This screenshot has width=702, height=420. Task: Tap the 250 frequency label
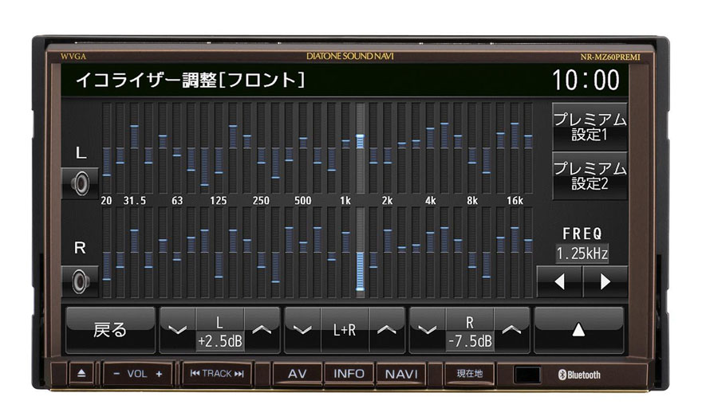pos(261,201)
